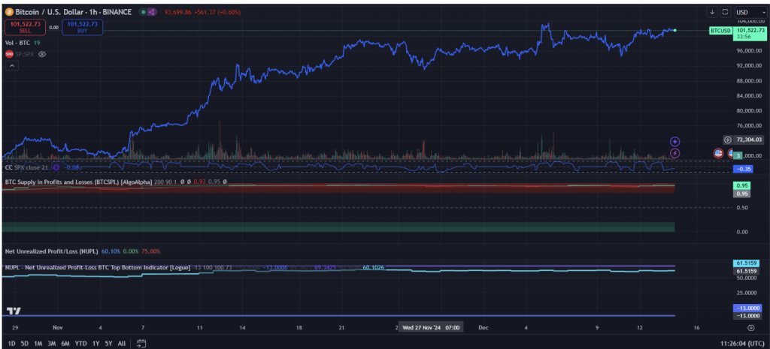This screenshot has width=770, height=349.
Task: Select the 1D time range
Action: pos(11,343)
